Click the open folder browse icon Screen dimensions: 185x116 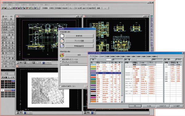pos(62,55)
